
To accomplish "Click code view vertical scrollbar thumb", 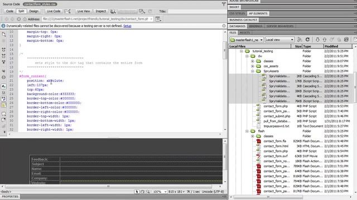I will (x=225, y=50).
